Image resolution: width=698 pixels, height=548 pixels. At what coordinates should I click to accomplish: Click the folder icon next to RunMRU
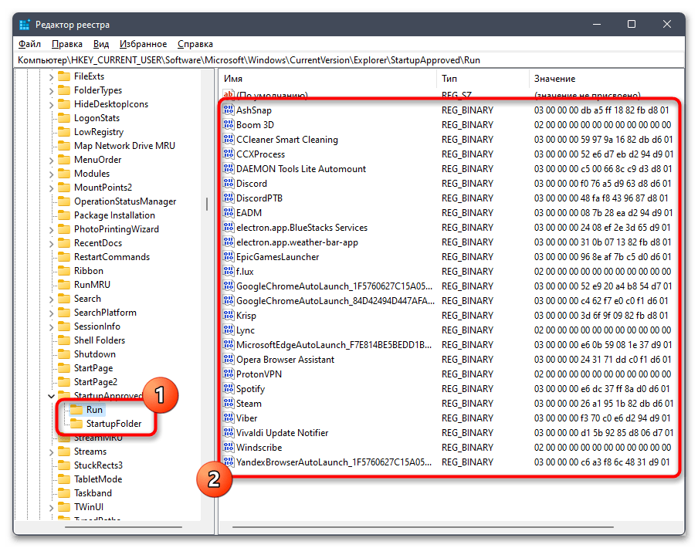pos(65,285)
